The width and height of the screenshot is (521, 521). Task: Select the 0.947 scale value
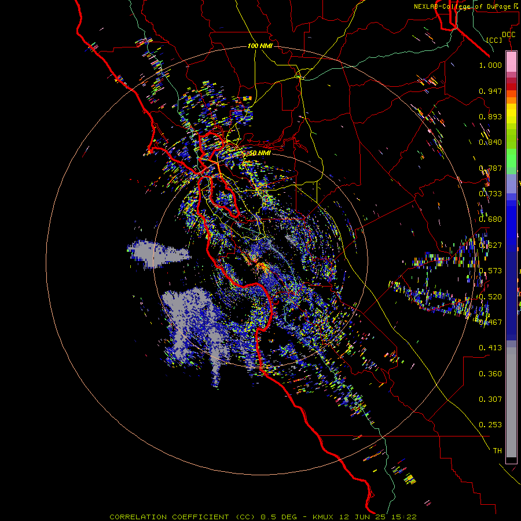coord(490,91)
